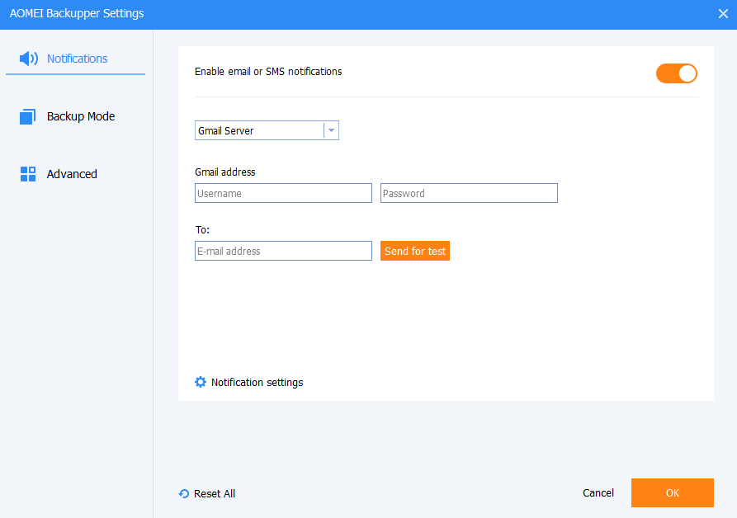This screenshot has height=518, width=737.
Task: Click the Reset All text link
Action: click(215, 494)
